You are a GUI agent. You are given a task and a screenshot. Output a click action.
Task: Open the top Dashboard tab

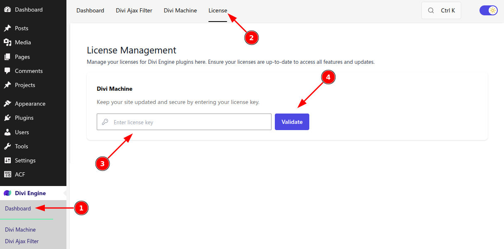click(x=90, y=10)
